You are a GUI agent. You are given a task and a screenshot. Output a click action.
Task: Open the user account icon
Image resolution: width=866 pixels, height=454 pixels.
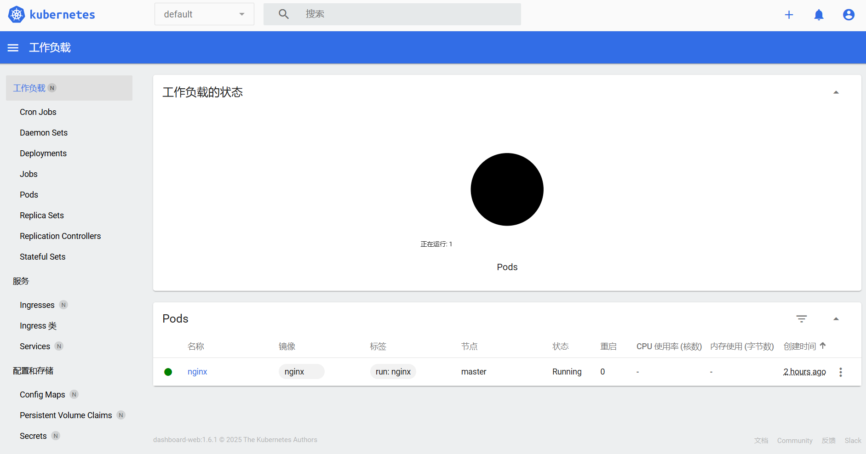[849, 15]
